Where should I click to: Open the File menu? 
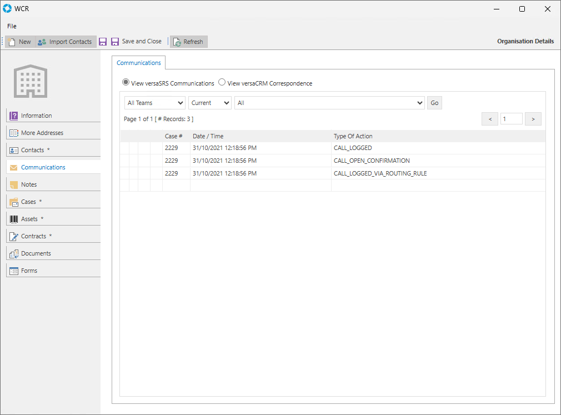12,26
